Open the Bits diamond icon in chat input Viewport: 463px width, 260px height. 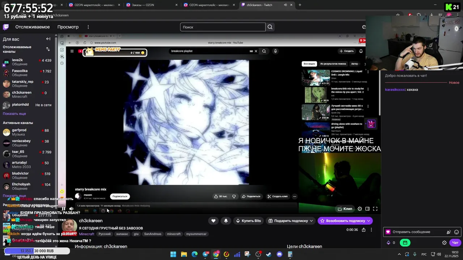coord(388,232)
